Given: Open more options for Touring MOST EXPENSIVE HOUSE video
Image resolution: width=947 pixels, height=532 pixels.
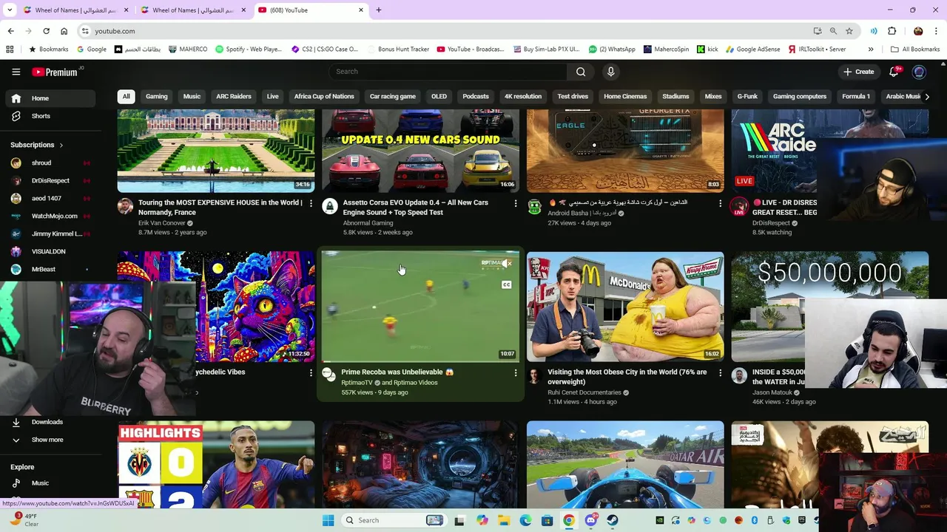Looking at the screenshot, I should click(311, 203).
